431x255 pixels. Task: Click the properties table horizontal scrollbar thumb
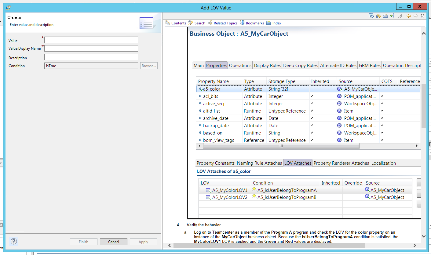281,146
